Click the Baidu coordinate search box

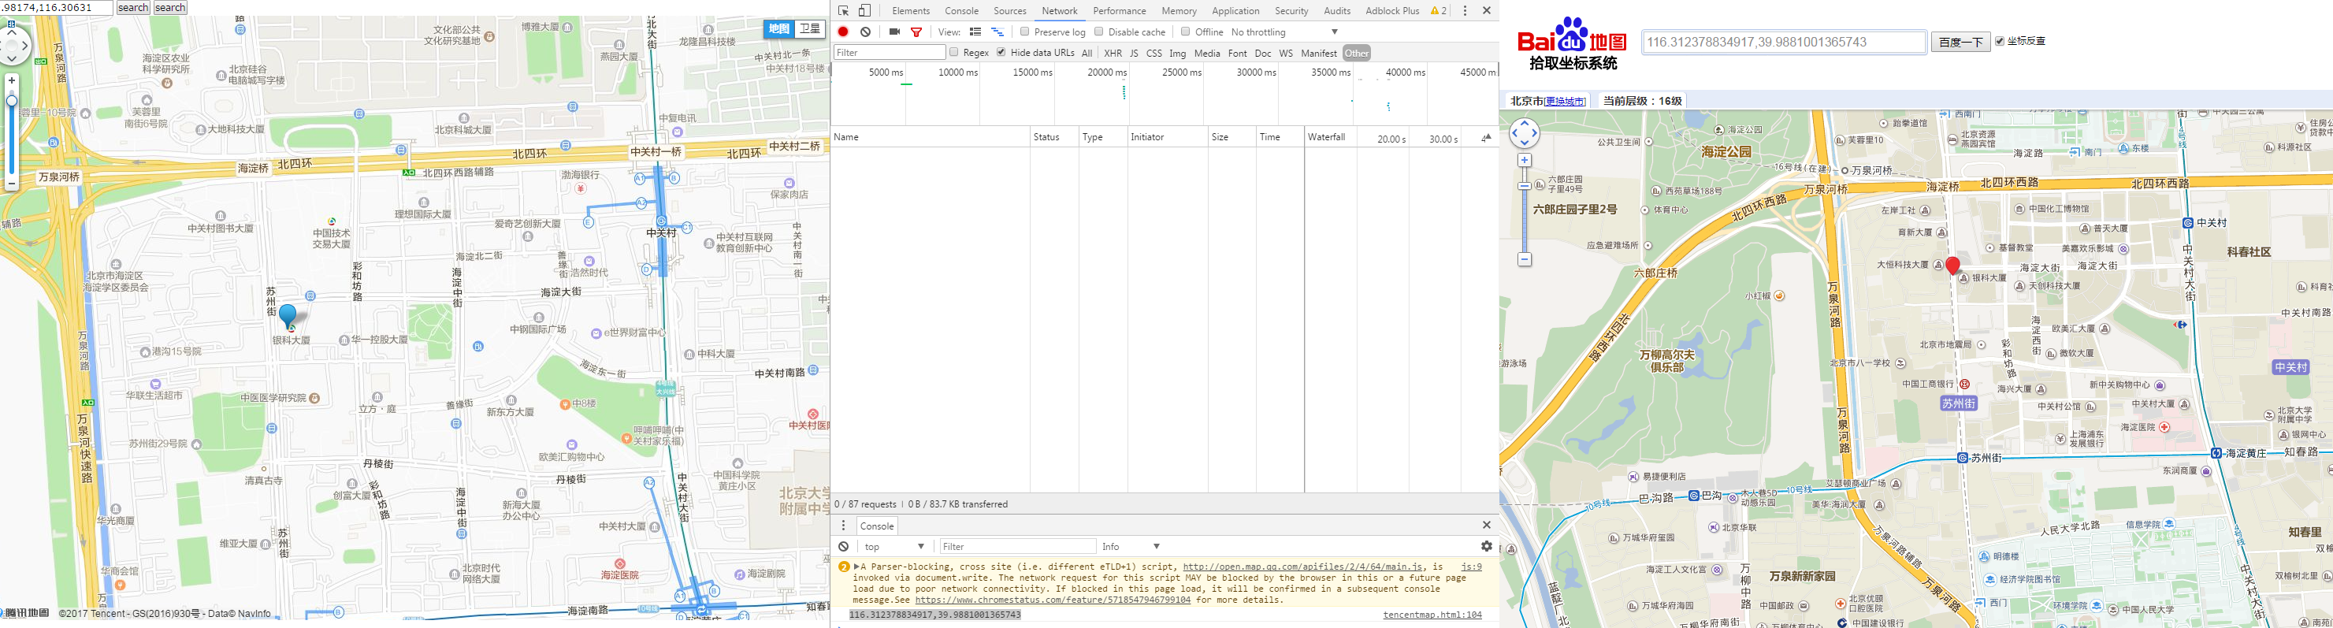(1783, 42)
